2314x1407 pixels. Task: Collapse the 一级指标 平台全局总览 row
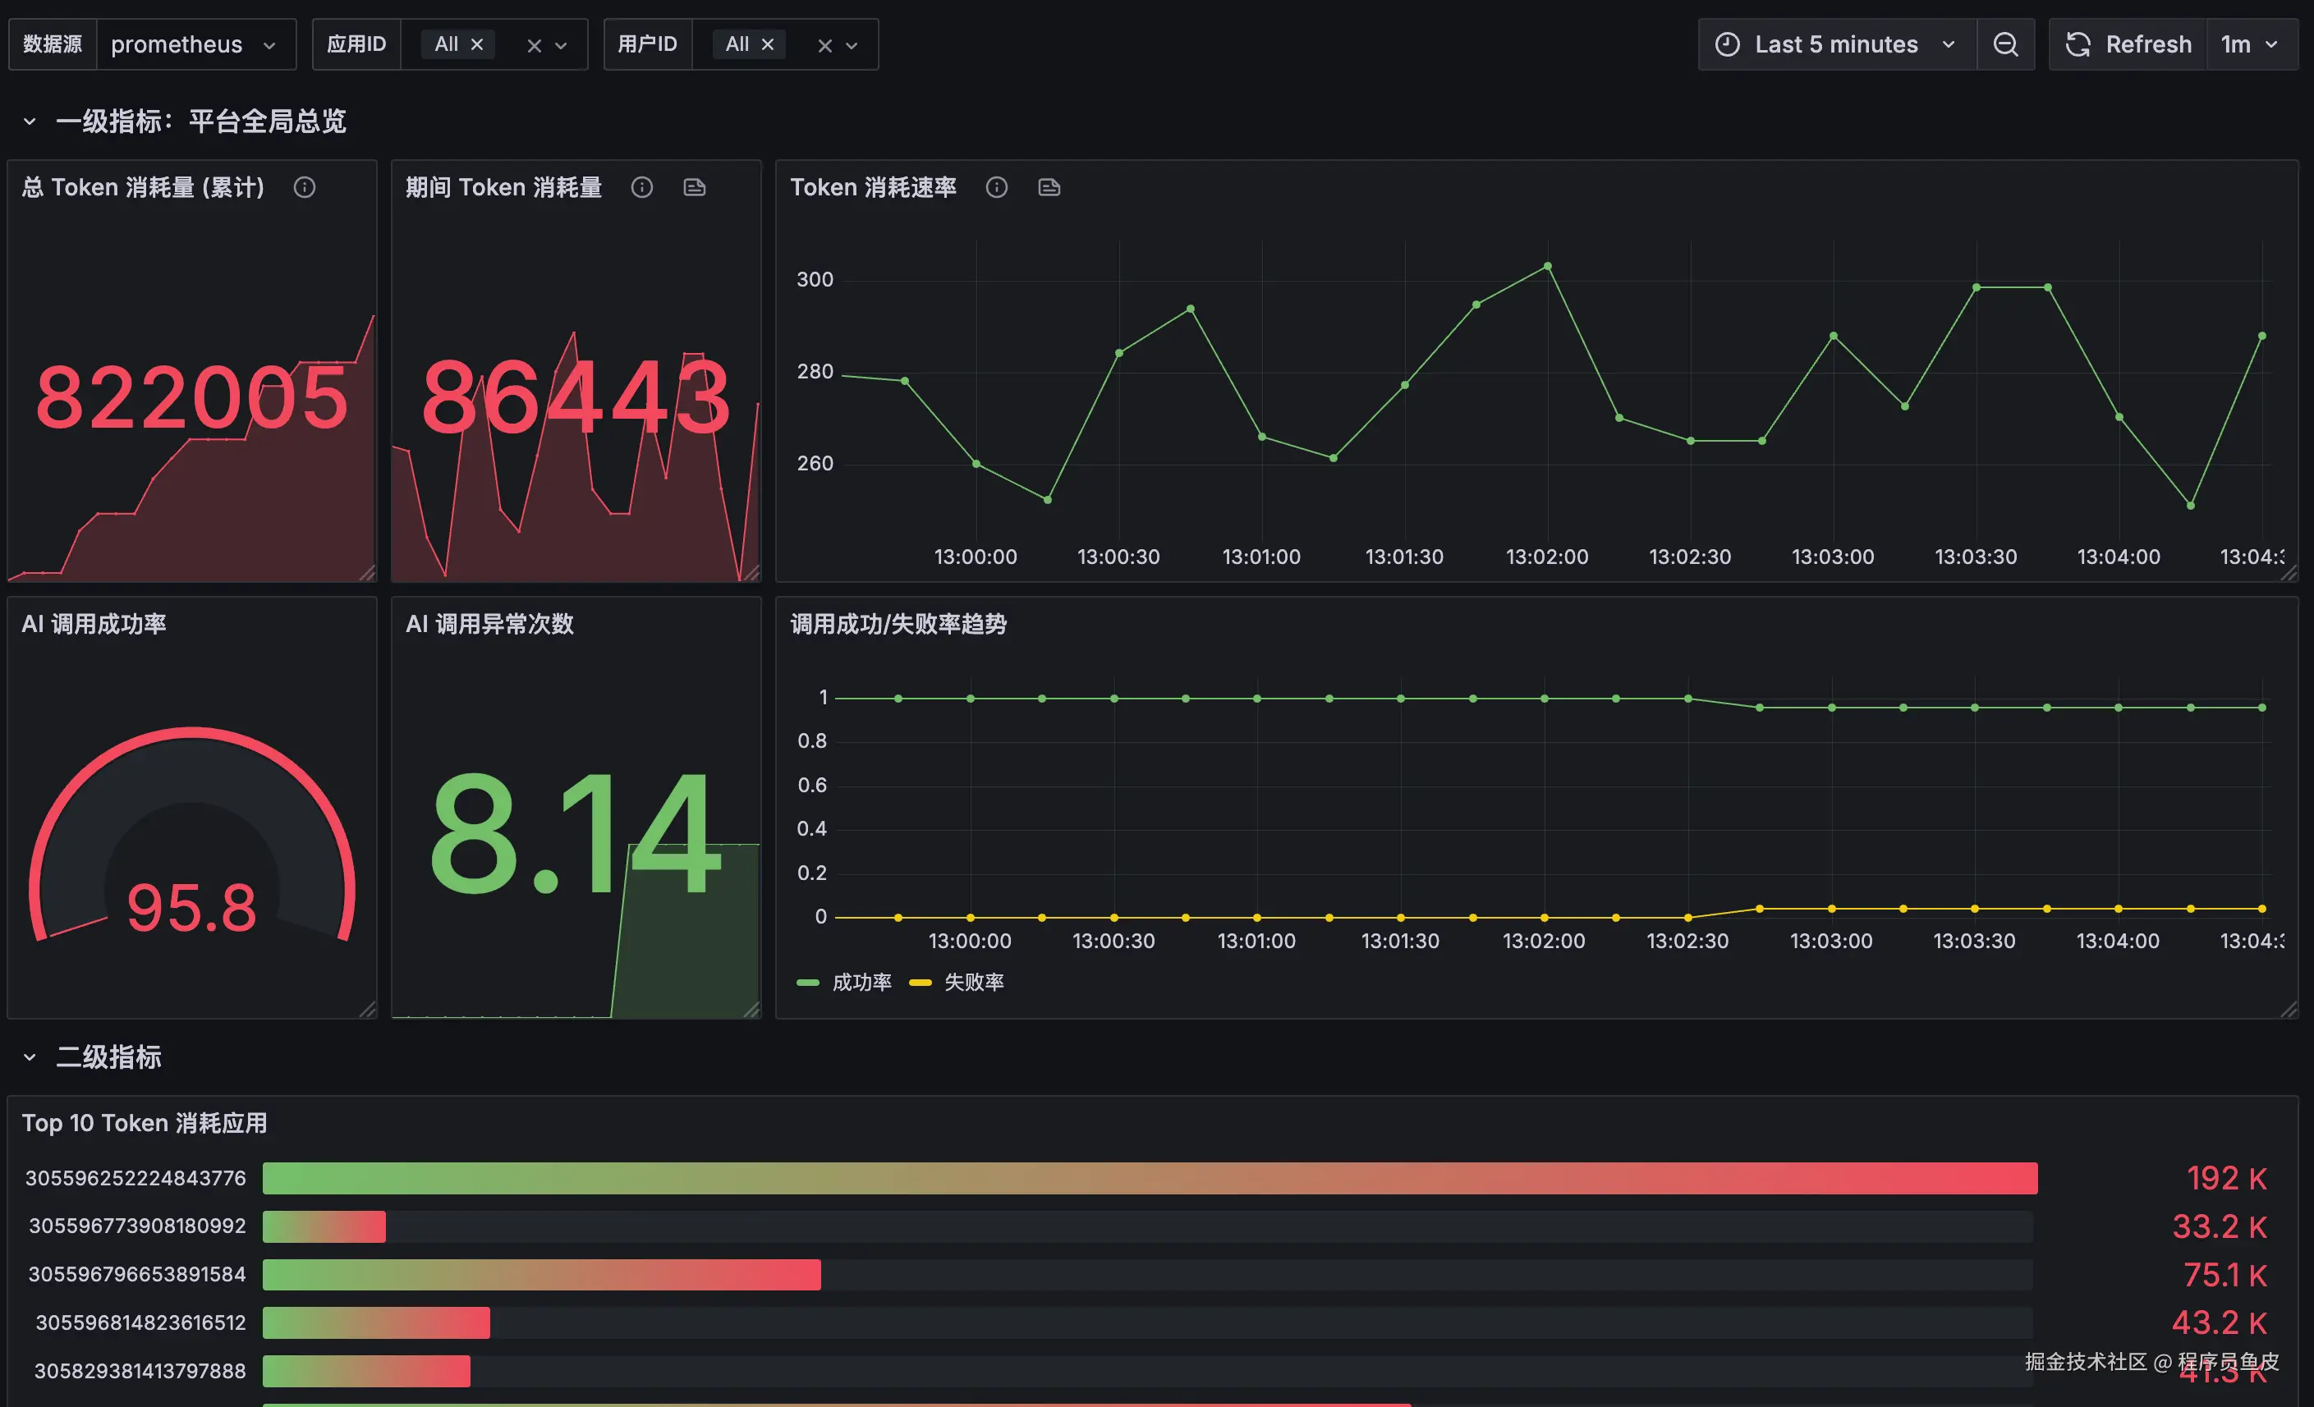[x=30, y=121]
